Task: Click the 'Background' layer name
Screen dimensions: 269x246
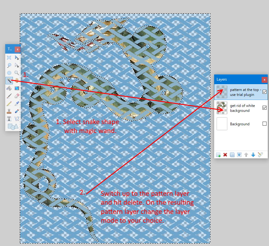Action: pyautogui.click(x=240, y=124)
